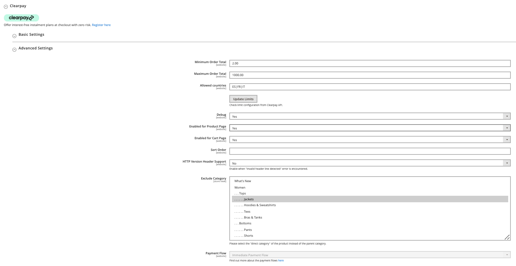Screen dimensions: 516x266
Task: Open the payment flows 'here' link
Action: [281, 260]
